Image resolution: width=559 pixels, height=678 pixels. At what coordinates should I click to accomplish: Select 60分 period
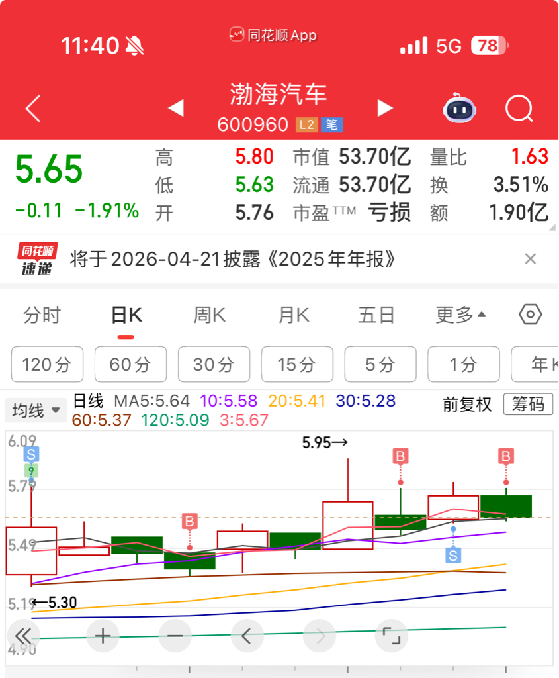(x=130, y=364)
